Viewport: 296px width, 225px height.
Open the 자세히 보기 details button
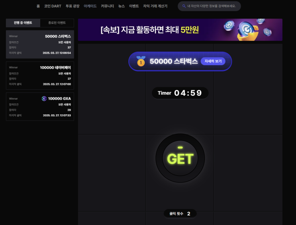(x=213, y=61)
